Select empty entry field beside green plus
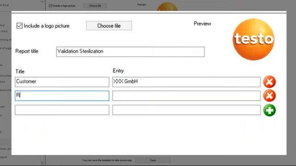The height and width of the screenshot is (166, 296). click(x=186, y=110)
